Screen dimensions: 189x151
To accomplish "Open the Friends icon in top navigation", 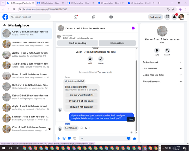I will click(x=93, y=17).
